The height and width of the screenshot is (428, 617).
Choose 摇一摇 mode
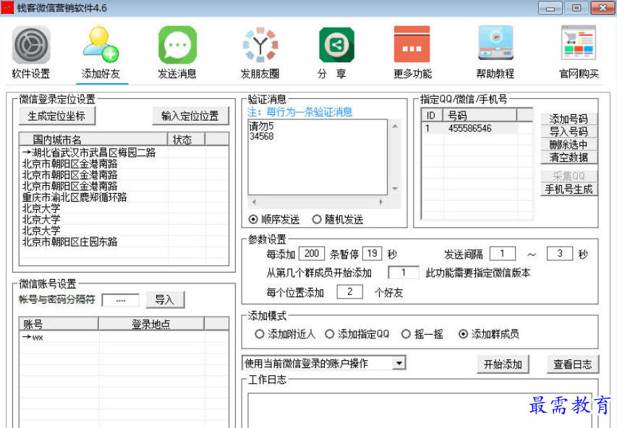(422, 334)
